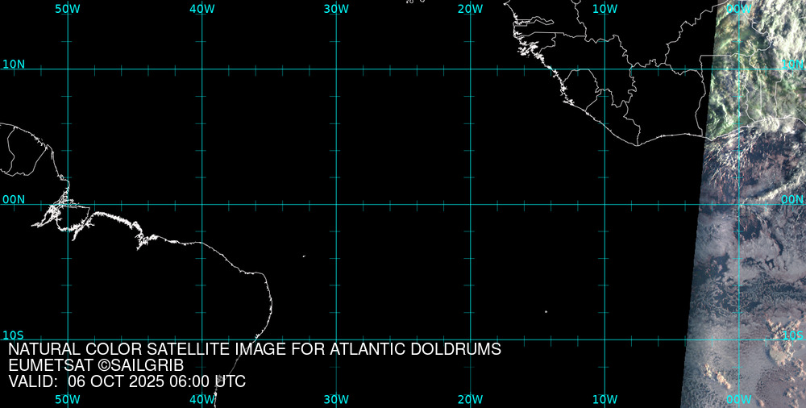Click the 00N latitude label on right
Image resolution: width=806 pixels, height=408 pixels.
click(x=792, y=199)
